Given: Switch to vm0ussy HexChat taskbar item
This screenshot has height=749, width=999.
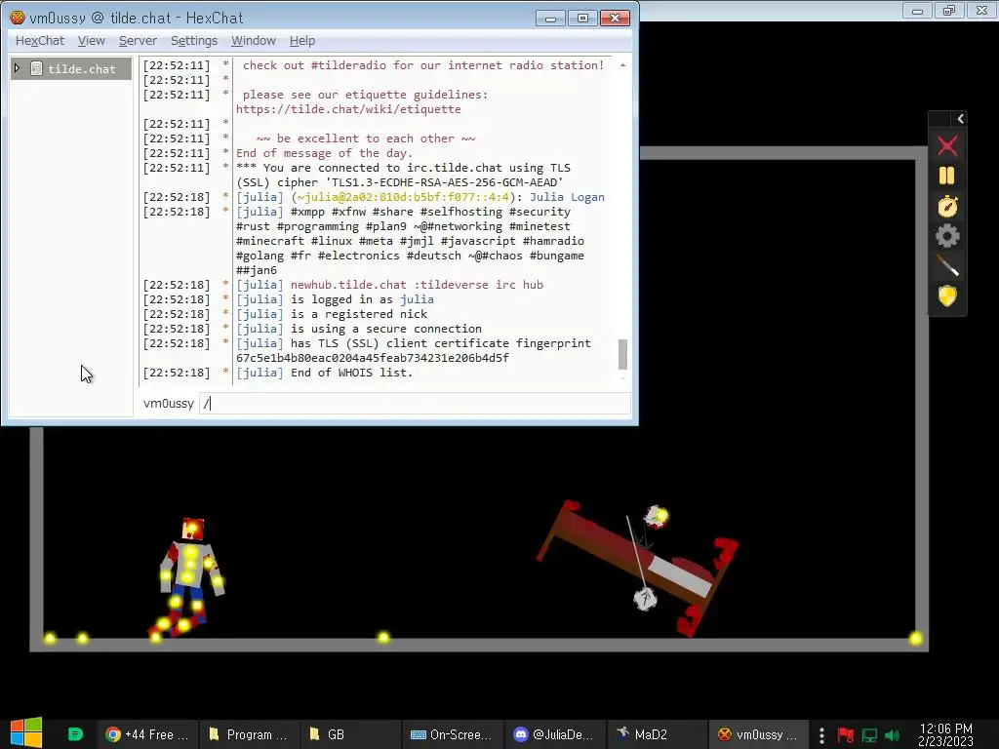Looking at the screenshot, I should tap(757, 734).
